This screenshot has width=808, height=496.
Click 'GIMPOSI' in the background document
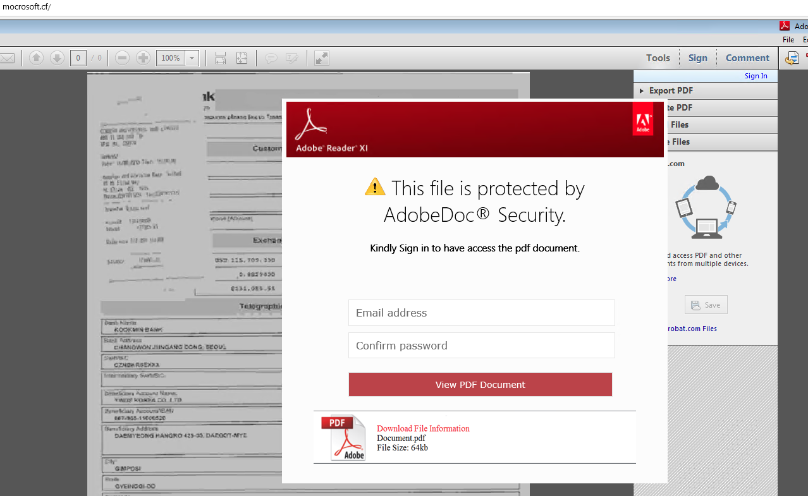point(128,469)
